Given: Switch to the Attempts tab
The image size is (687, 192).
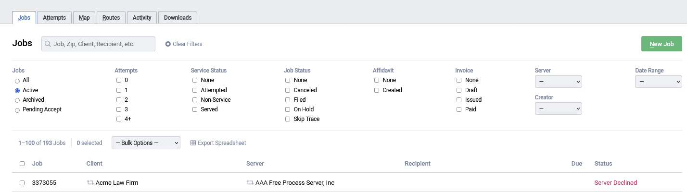Looking at the screenshot, I should (x=54, y=18).
